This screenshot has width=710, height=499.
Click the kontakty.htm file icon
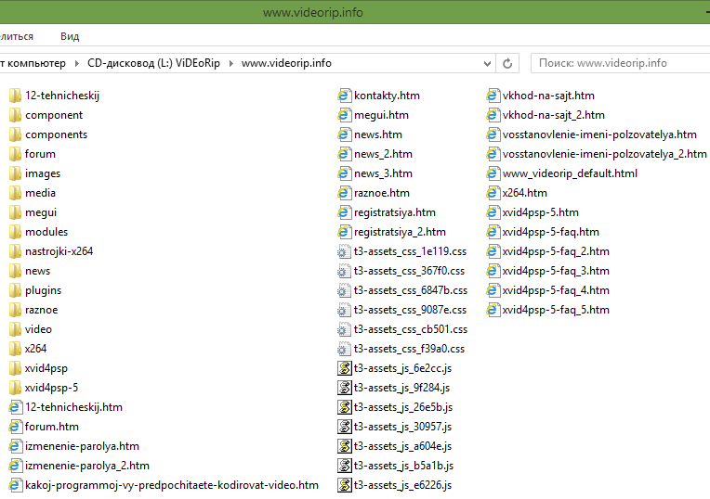344,96
